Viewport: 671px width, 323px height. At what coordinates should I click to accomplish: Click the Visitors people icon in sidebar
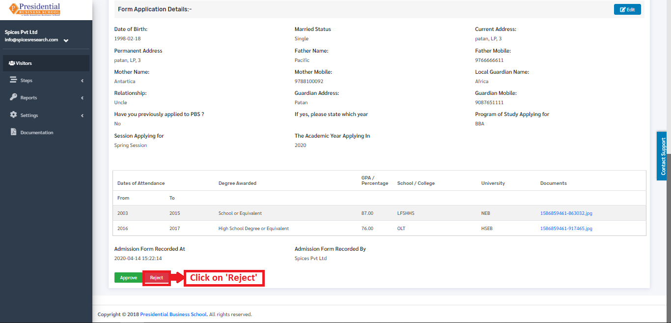(12, 63)
